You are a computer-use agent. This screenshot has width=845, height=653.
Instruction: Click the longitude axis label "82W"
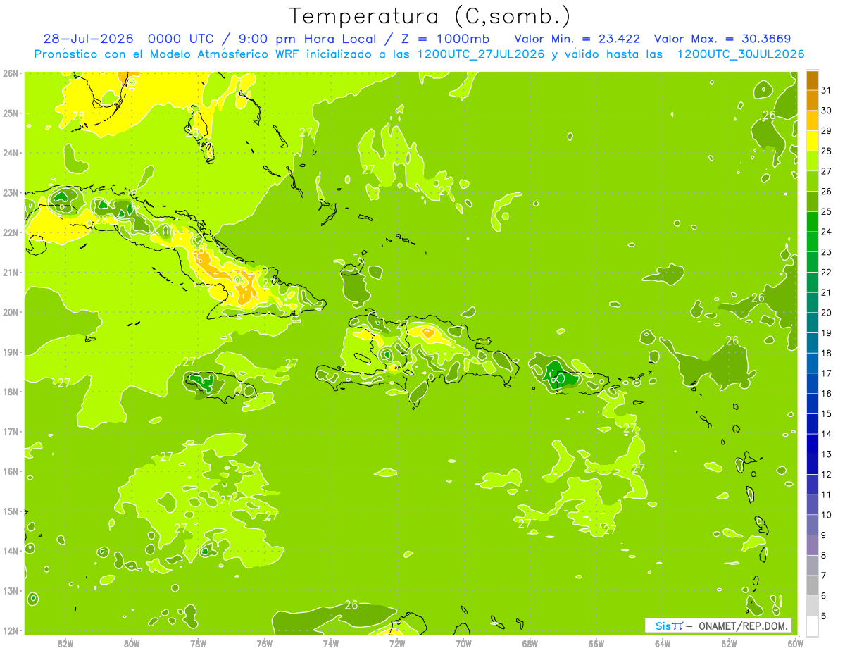[x=65, y=644]
